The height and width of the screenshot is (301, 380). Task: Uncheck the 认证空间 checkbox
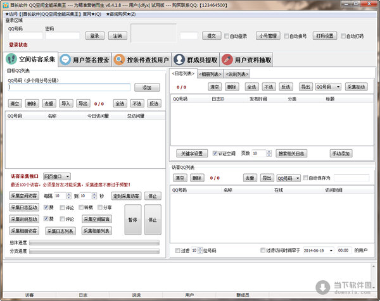215,154
